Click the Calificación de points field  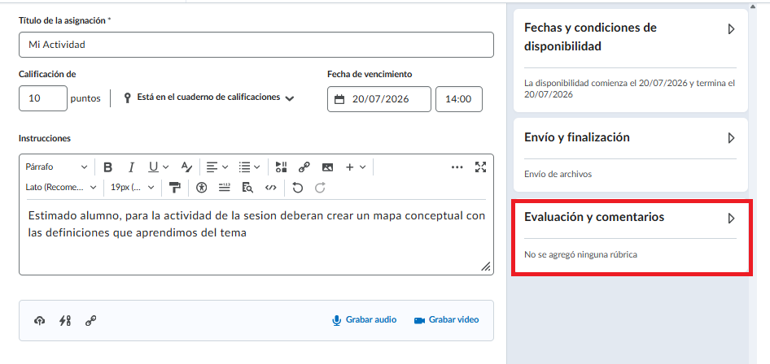pyautogui.click(x=43, y=98)
